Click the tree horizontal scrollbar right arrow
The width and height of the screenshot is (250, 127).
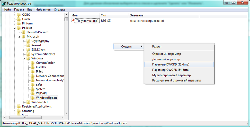(62, 118)
